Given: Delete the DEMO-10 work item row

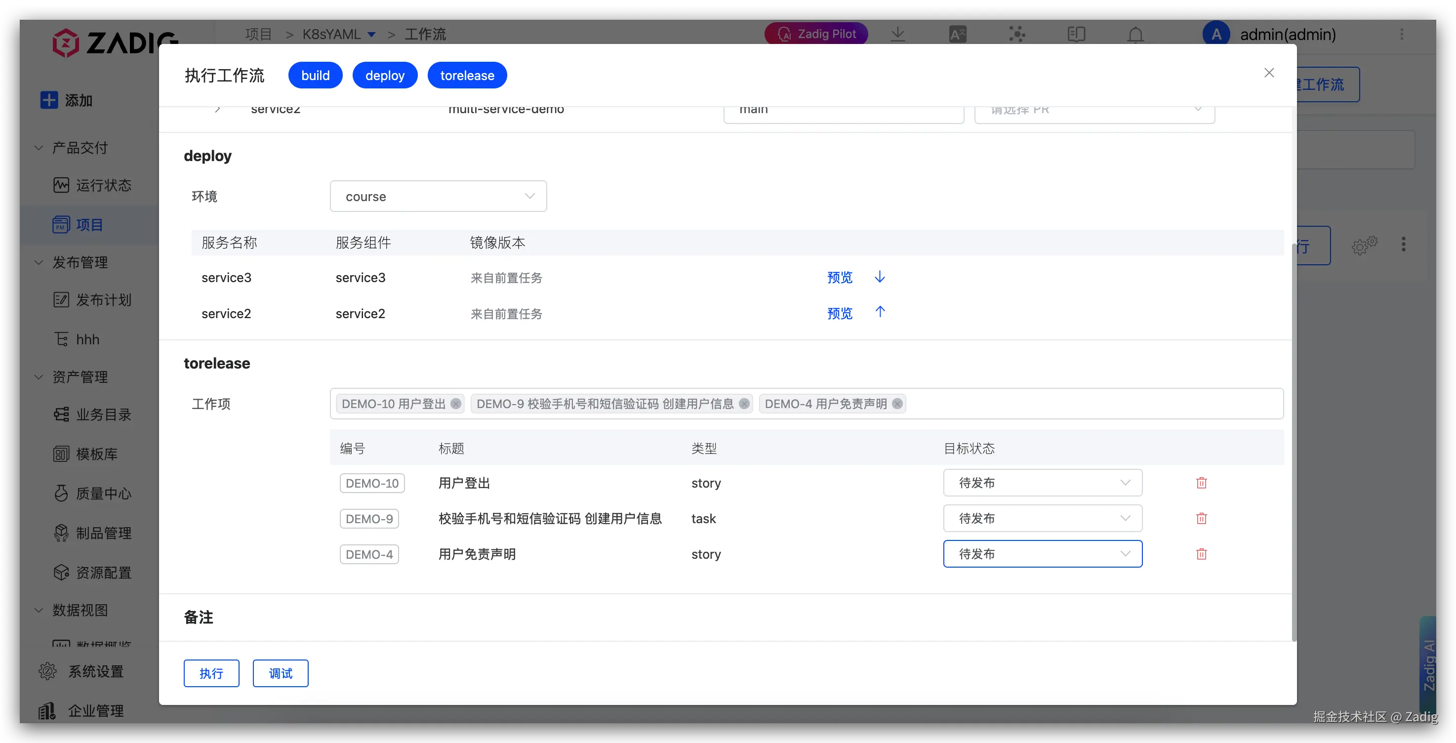Looking at the screenshot, I should point(1201,483).
